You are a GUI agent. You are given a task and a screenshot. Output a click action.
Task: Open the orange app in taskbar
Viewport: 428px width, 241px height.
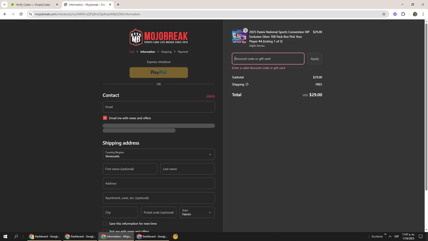click(x=175, y=236)
